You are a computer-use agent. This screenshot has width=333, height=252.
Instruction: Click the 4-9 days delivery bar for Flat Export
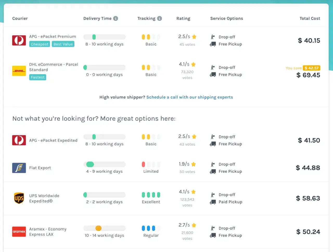(x=104, y=164)
